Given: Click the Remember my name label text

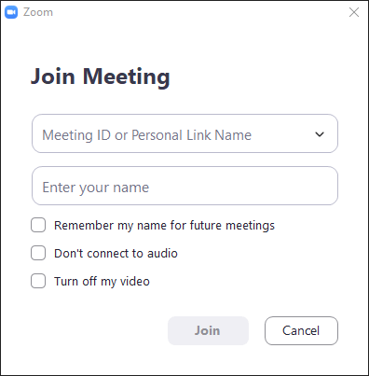Looking at the screenshot, I should pos(164,226).
